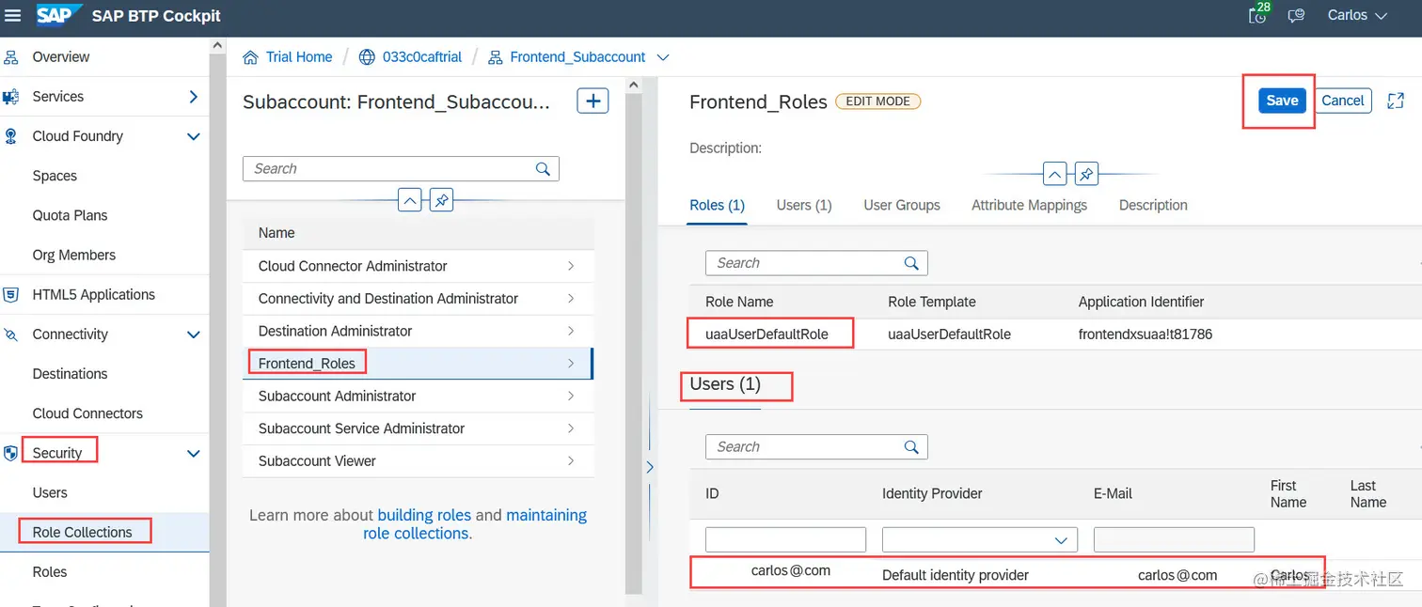Image resolution: width=1422 pixels, height=607 pixels.
Task: Collapse the role collections header
Action: coord(409,200)
